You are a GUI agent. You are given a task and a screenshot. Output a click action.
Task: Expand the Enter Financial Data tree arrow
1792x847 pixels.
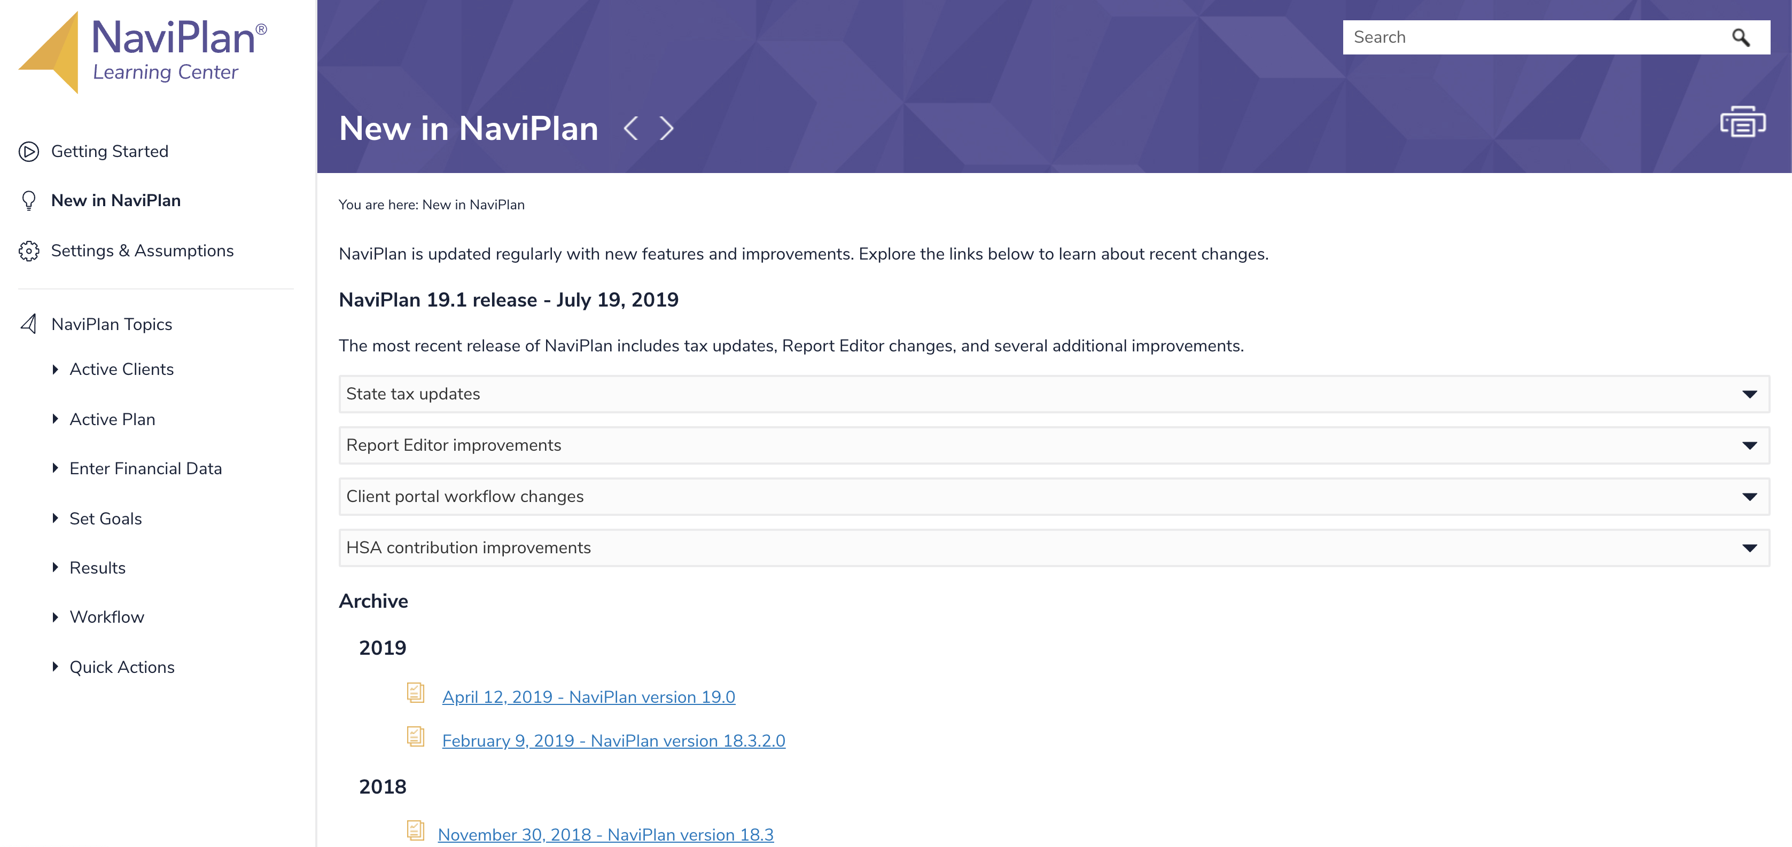[x=55, y=469]
